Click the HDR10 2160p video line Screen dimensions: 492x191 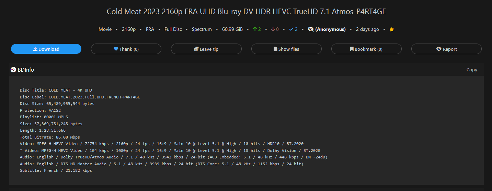pos(162,144)
